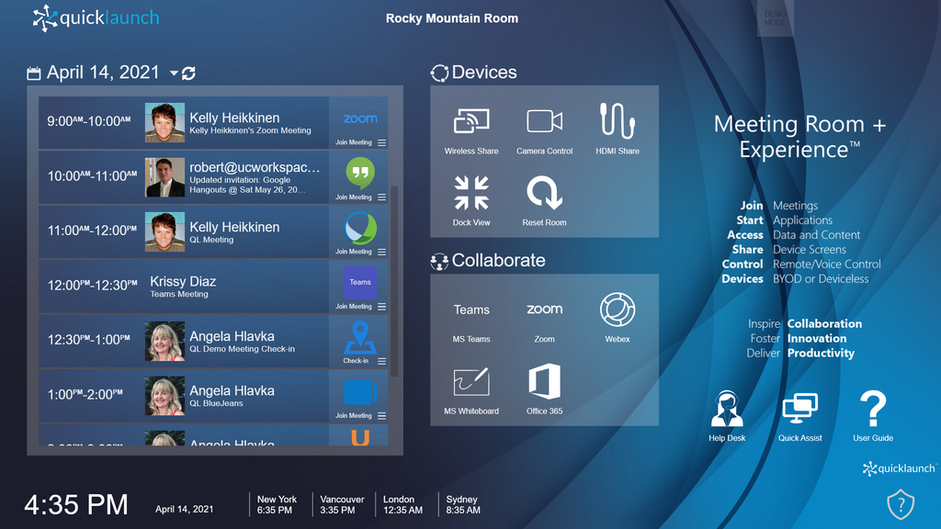Select HDMI Share
The height and width of the screenshot is (529, 941).
pyautogui.click(x=617, y=130)
